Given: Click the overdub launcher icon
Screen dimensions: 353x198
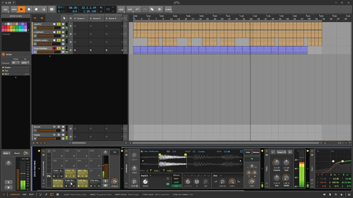Looking at the screenshot, I should tap(52, 9).
